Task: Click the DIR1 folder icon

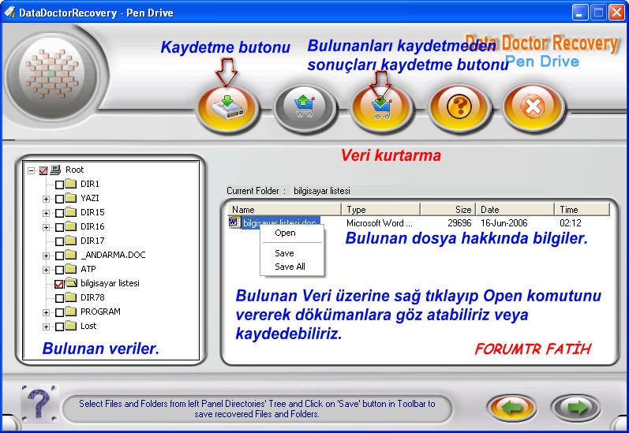Action: 71,184
